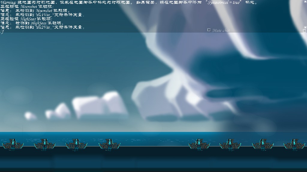Click the line '正在验证 Moonshot 依赖项'

27,7
